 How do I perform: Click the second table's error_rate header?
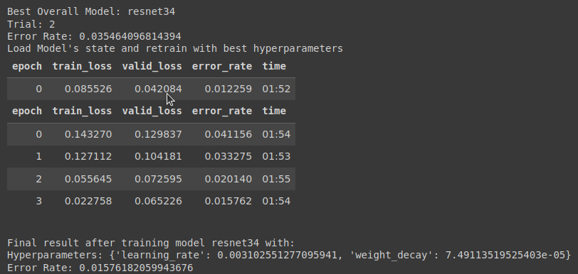coord(222,111)
